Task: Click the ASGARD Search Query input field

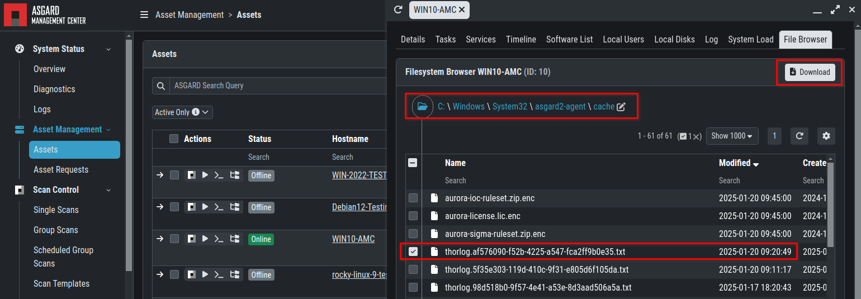Action: click(274, 86)
